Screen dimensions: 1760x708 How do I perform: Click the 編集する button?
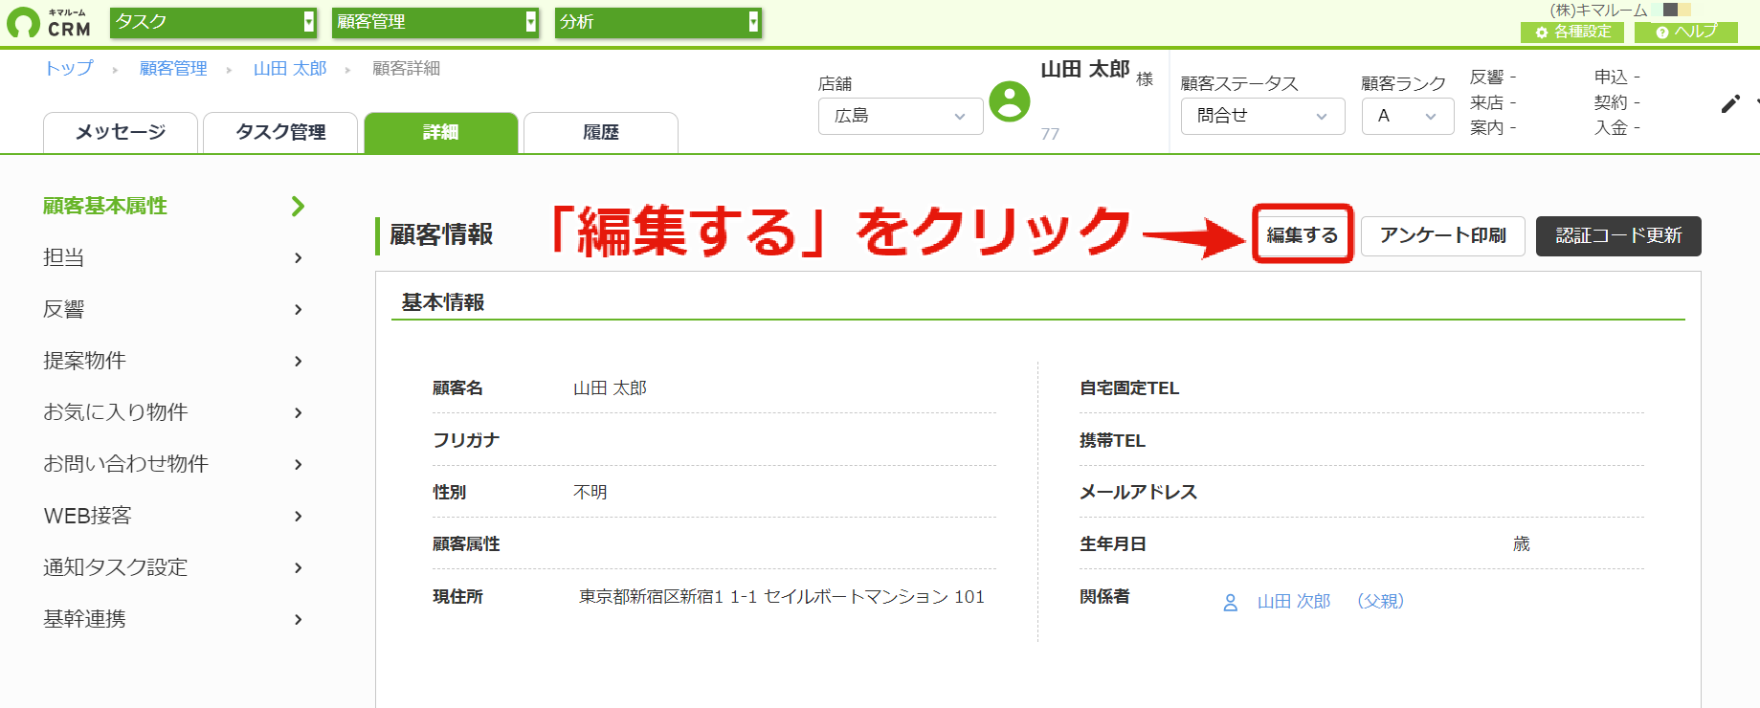[x=1303, y=234]
